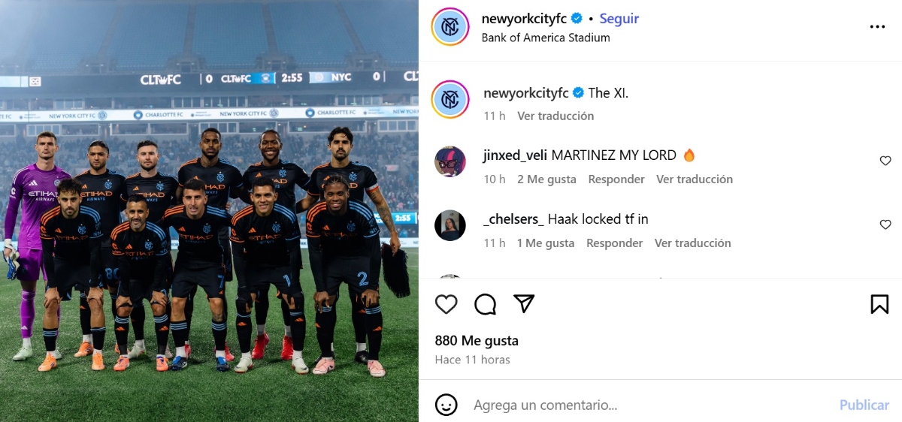
Task: Save post with the bookmark icon
Action: [x=879, y=304]
